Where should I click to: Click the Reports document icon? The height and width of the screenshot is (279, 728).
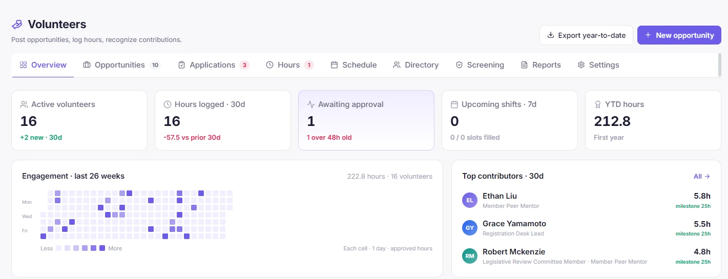pos(524,65)
